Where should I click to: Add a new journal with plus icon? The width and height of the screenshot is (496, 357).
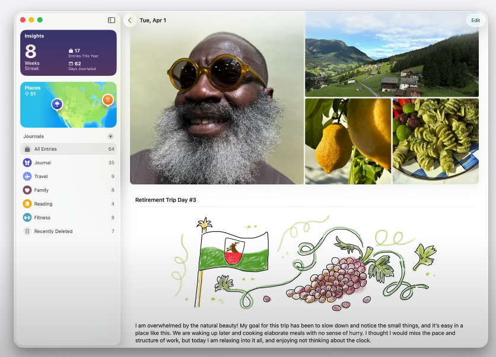(x=110, y=136)
